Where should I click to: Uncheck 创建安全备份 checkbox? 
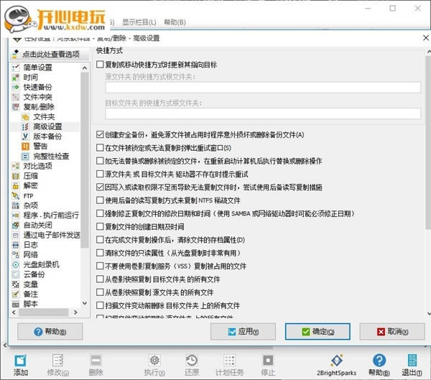(100, 135)
